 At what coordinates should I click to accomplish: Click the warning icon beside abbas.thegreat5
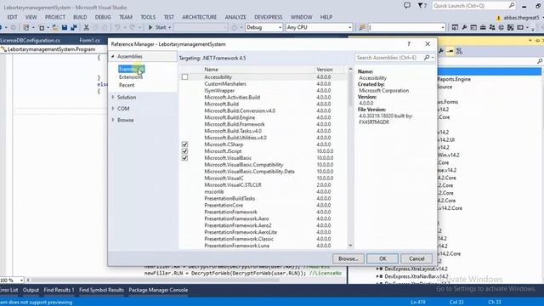click(499, 18)
